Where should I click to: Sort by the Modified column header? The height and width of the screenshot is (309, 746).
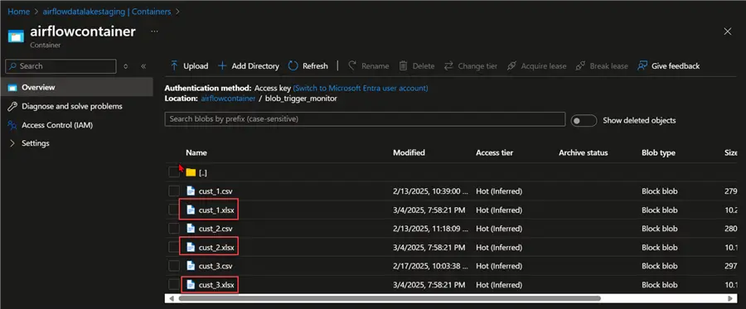[409, 152]
